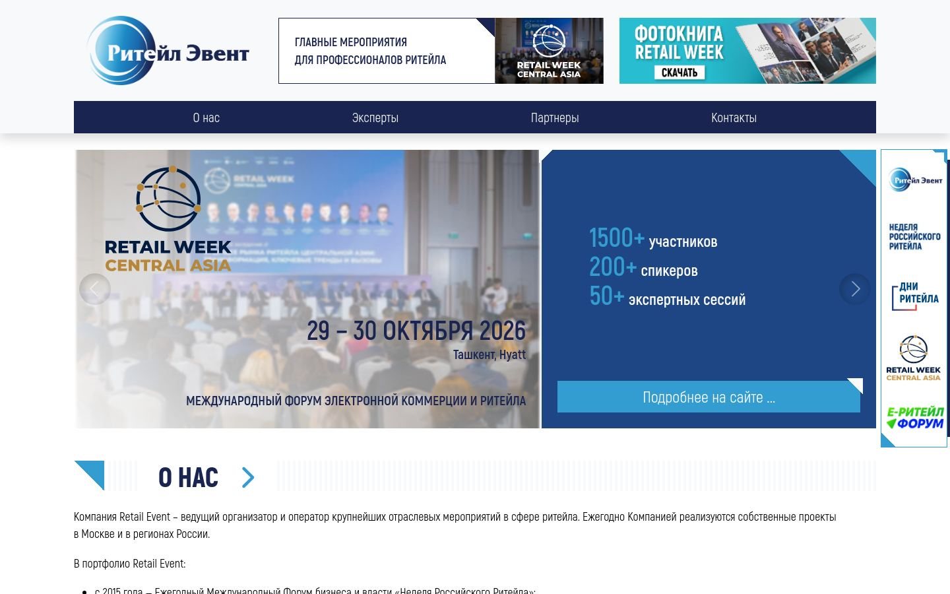950x594 pixels.
Task: Open the Контакты menu item
Action: (734, 117)
